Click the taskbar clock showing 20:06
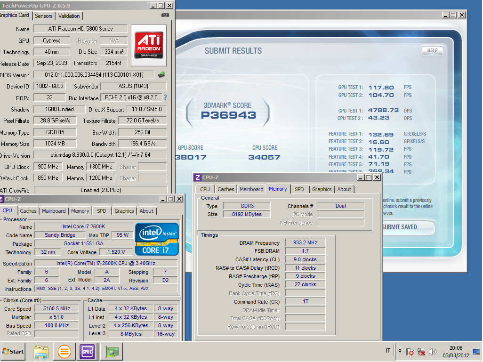This screenshot has height=362, width=483. click(x=456, y=352)
